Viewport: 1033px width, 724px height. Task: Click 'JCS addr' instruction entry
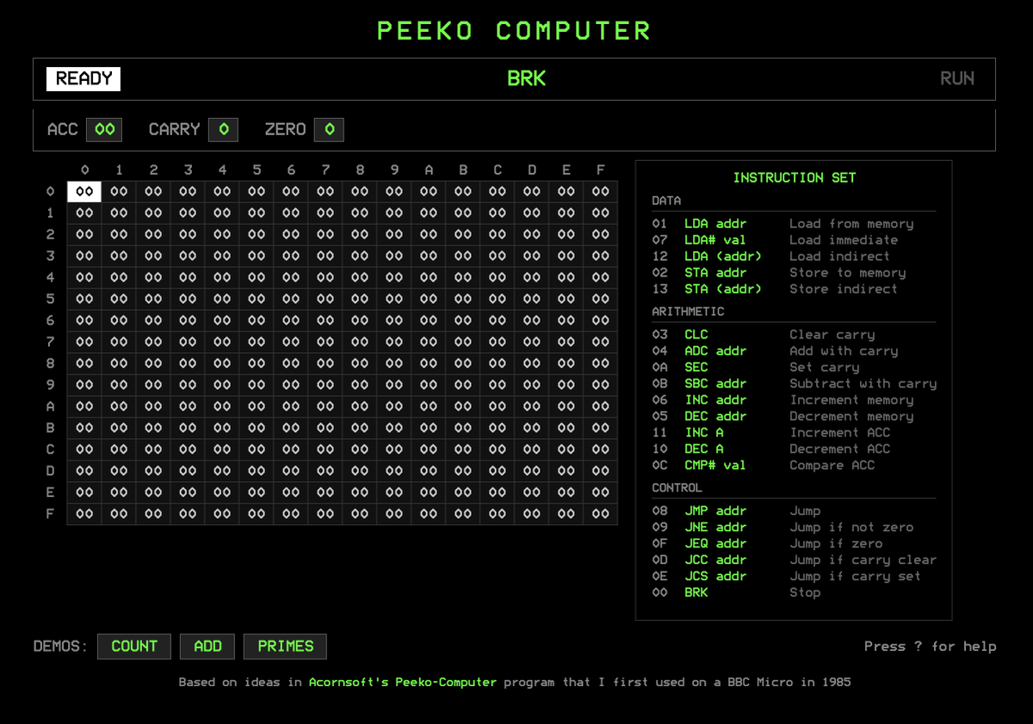[x=715, y=577]
